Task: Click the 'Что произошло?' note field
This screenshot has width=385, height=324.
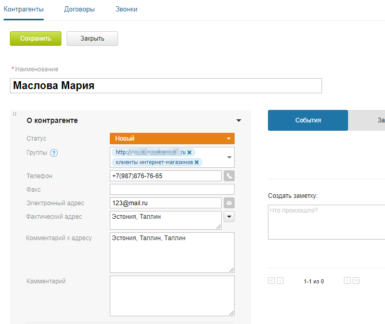Action: 326,222
